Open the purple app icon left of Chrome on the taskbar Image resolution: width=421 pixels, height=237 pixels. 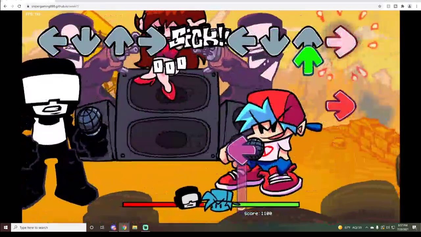pyautogui.click(x=113, y=227)
